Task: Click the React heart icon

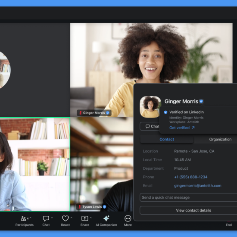Action: (65, 218)
